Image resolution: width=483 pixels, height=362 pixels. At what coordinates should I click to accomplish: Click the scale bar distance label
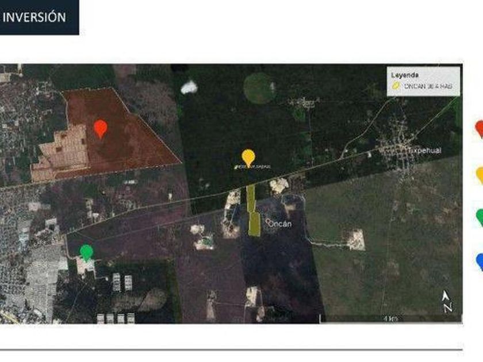(x=390, y=319)
